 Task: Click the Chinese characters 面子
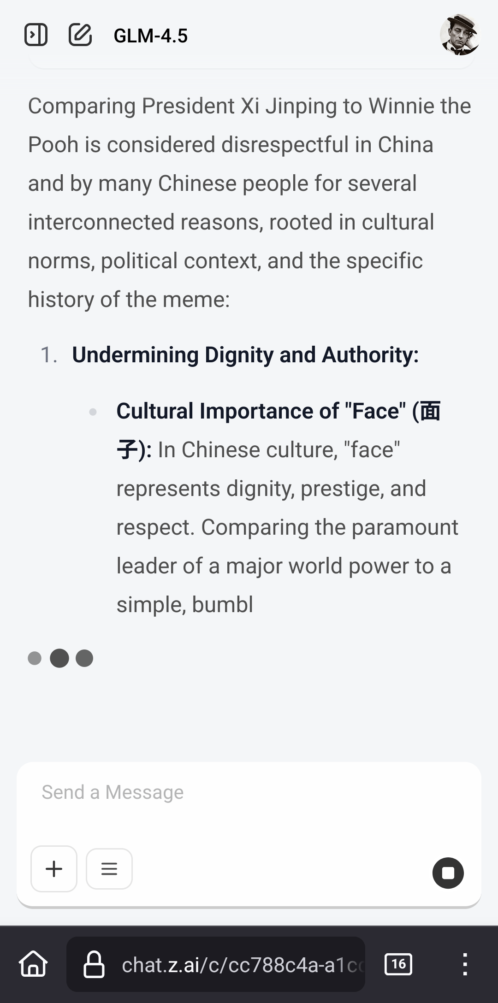coord(429,411)
